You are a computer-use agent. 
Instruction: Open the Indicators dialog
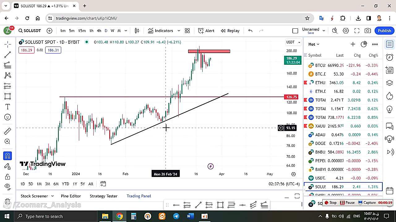[160, 31]
